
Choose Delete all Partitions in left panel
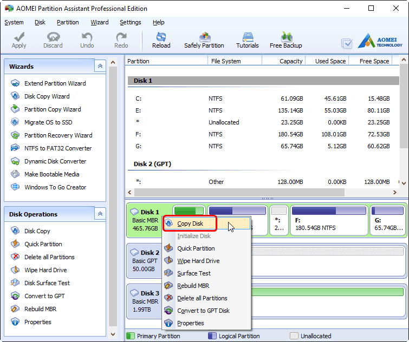(x=49, y=257)
